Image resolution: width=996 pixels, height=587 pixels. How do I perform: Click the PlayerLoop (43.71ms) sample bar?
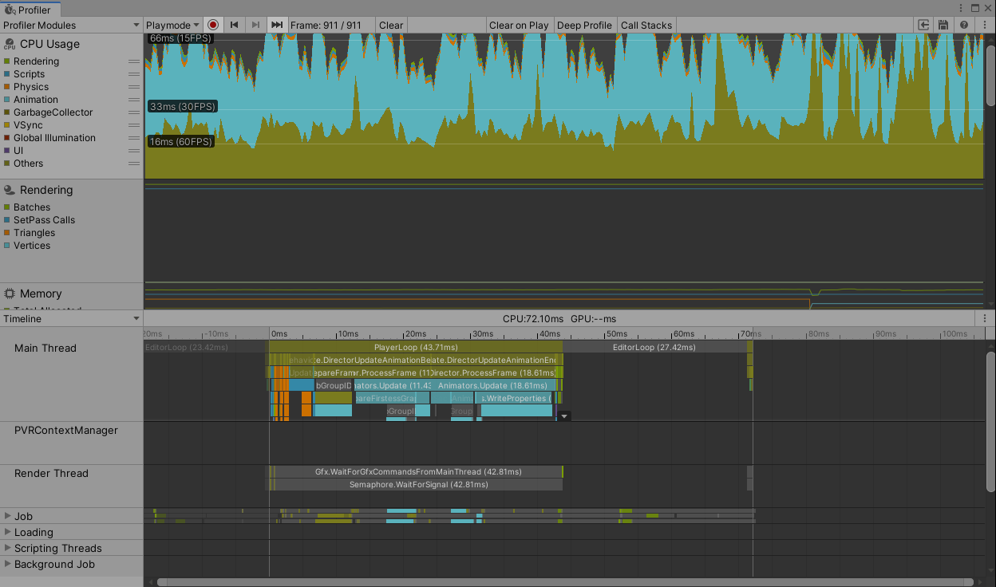coord(416,347)
